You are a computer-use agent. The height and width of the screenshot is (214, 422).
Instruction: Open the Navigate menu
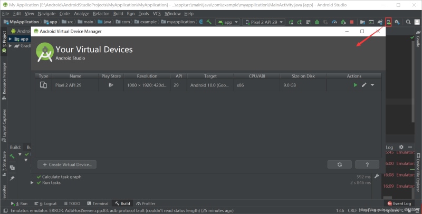46,14
